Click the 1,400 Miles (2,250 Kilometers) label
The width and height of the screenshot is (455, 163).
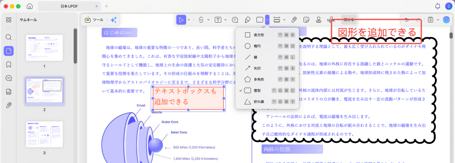196,159
